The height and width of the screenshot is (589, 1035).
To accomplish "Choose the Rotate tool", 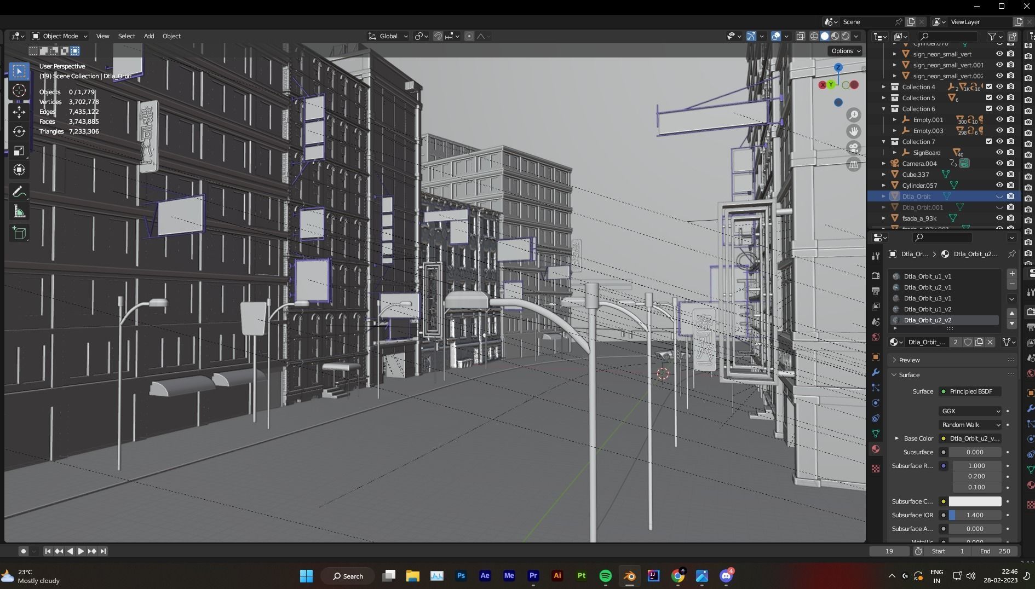I will (x=19, y=131).
